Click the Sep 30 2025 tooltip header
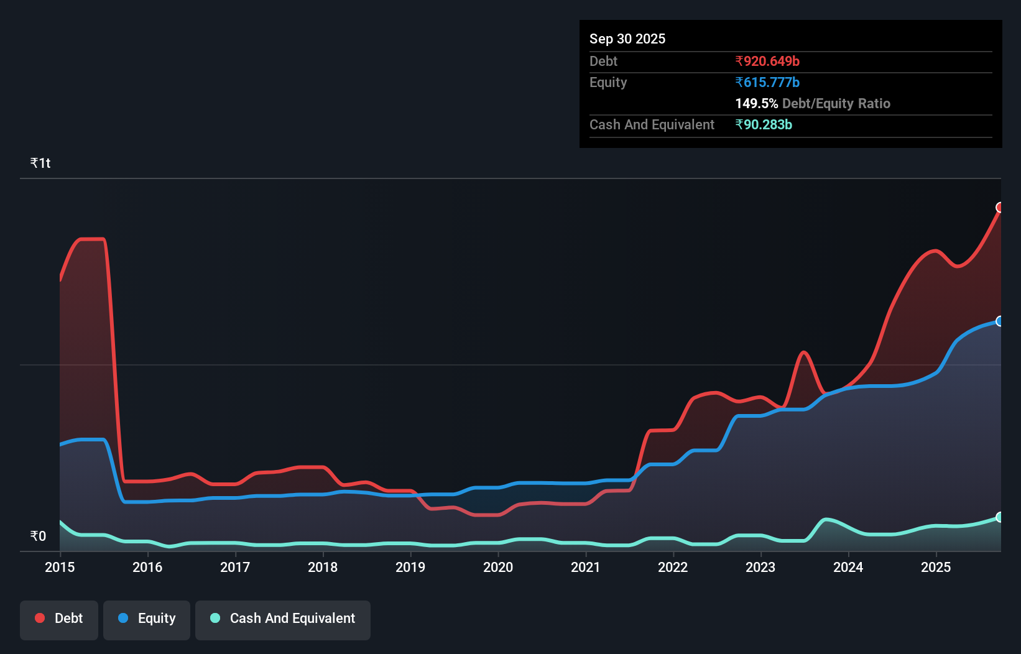The width and height of the screenshot is (1021, 654). (x=627, y=39)
